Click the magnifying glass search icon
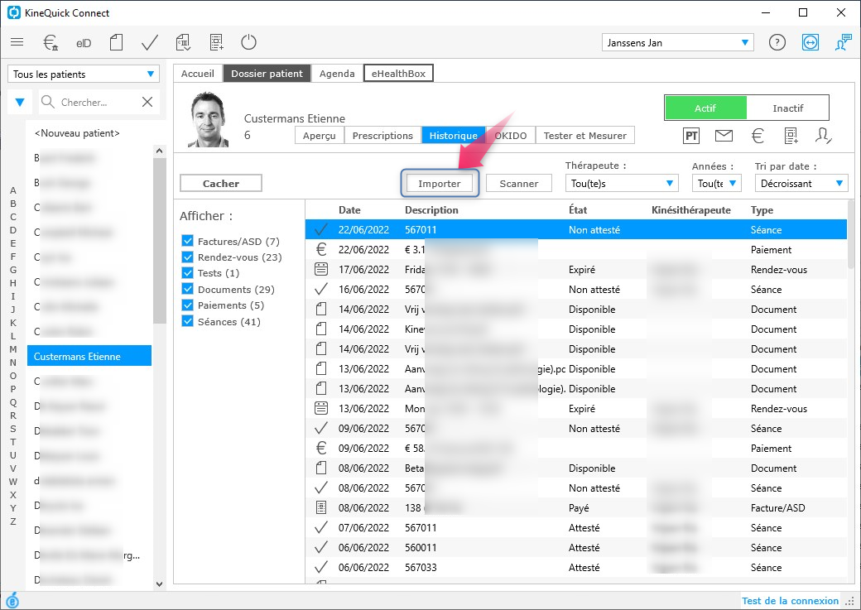Viewport: 861px width, 610px height. [x=48, y=102]
